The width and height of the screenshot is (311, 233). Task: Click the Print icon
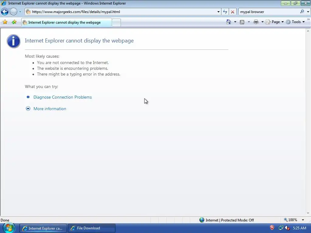click(256, 22)
